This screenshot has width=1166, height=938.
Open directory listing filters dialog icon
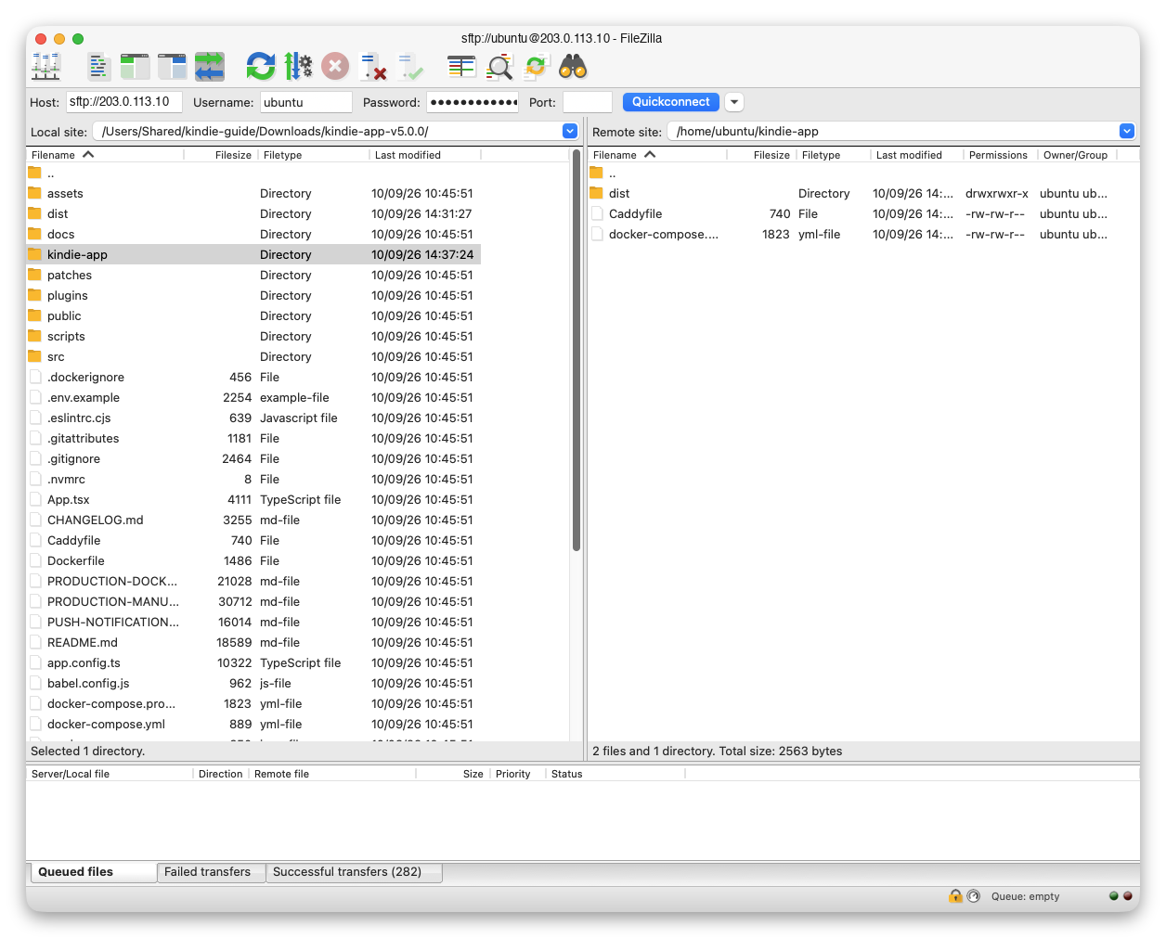click(x=461, y=66)
